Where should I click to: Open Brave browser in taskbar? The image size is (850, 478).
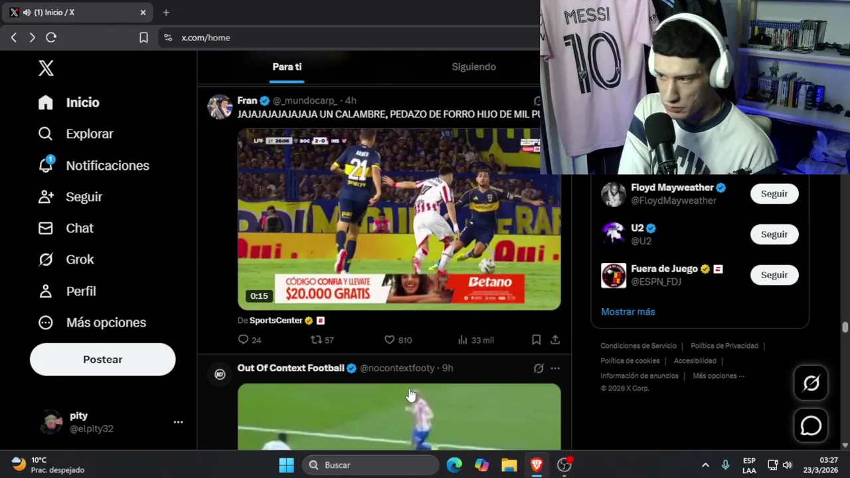(x=537, y=465)
